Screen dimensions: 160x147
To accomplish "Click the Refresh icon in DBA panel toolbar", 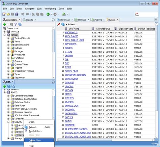I will coord(9,86).
